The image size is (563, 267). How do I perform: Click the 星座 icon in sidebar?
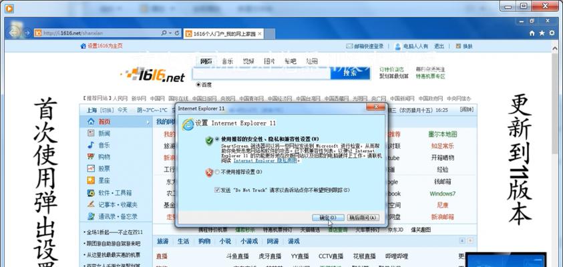coord(91,180)
